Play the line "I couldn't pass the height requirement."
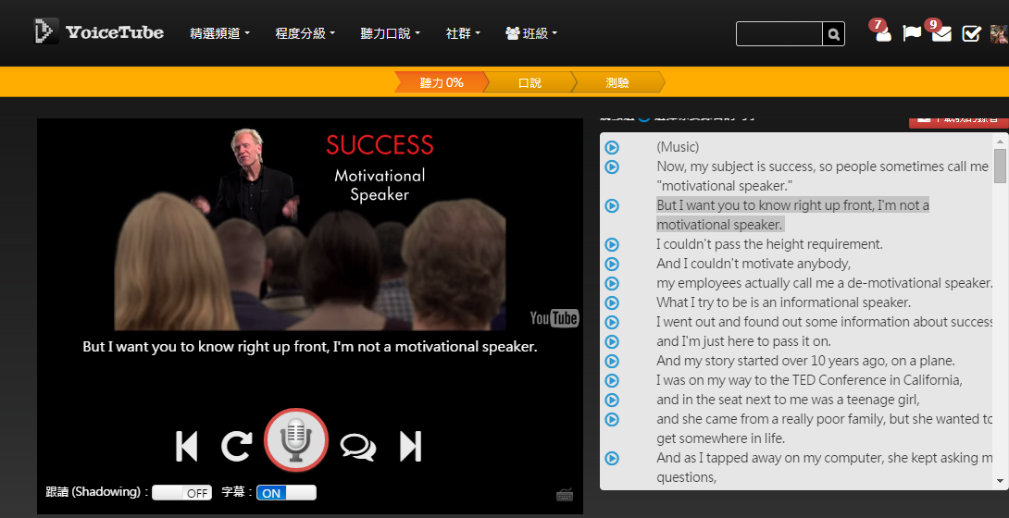The width and height of the screenshot is (1009, 518). tap(612, 245)
